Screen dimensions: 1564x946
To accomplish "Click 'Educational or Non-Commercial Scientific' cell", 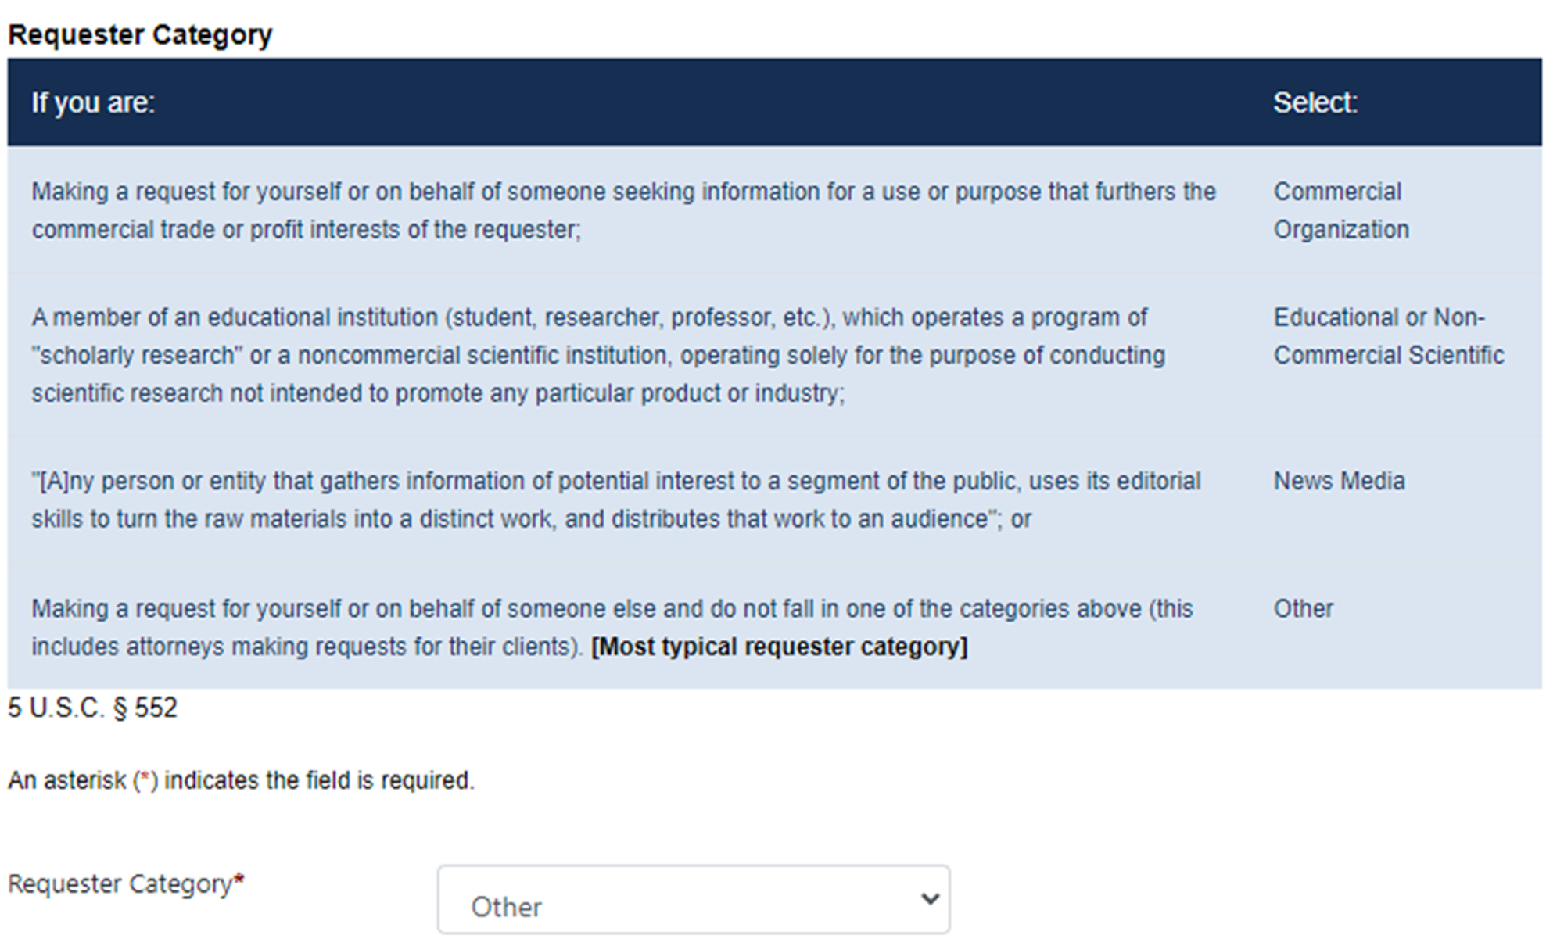I will (x=1389, y=336).
